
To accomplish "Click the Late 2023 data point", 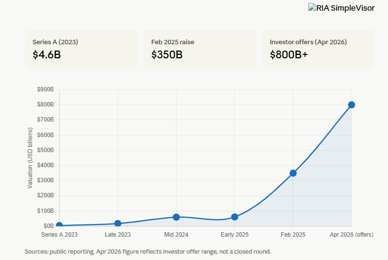I will tap(118, 224).
